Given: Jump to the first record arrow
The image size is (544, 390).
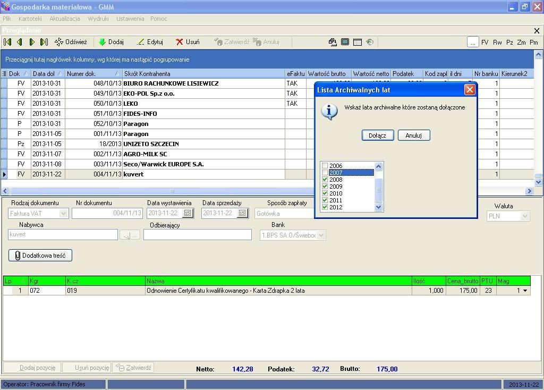Looking at the screenshot, I should tap(7, 42).
